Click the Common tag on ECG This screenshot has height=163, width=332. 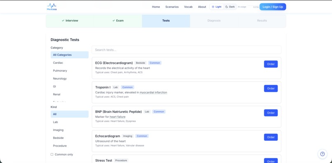pyautogui.click(x=155, y=63)
